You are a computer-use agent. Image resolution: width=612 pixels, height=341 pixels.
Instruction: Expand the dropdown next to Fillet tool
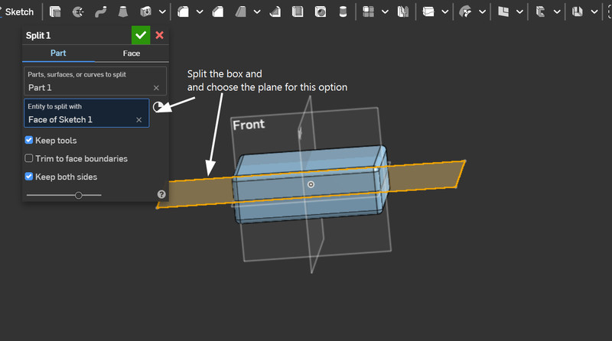click(x=200, y=12)
